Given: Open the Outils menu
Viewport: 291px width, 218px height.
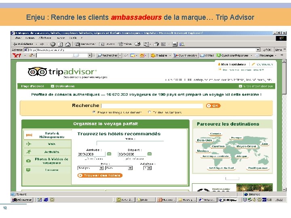Looking at the screenshot, I should (x=73, y=38).
